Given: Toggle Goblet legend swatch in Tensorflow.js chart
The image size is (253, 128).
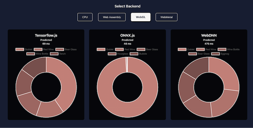Looking at the screenshot, I should click(x=20, y=49).
